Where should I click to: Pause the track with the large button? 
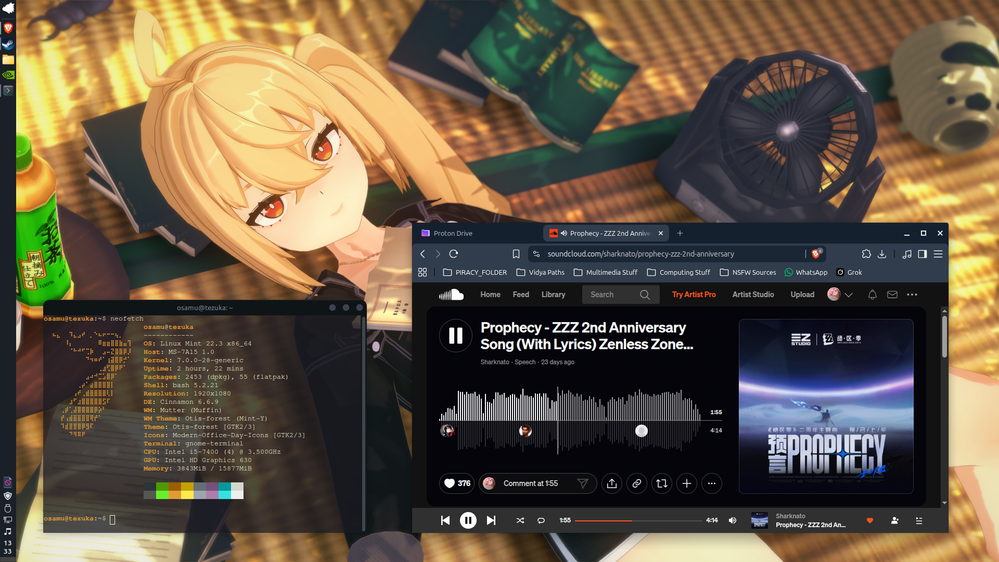click(x=456, y=336)
